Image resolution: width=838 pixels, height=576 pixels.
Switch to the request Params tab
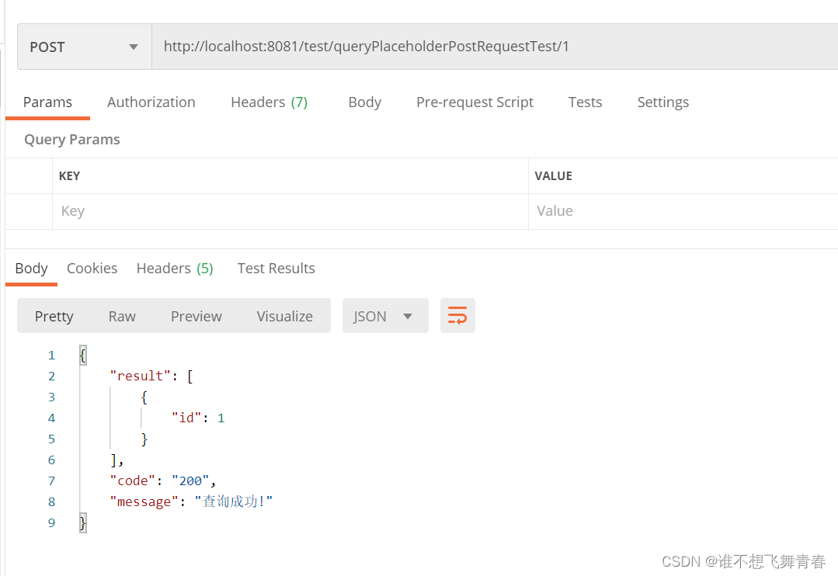(x=47, y=102)
